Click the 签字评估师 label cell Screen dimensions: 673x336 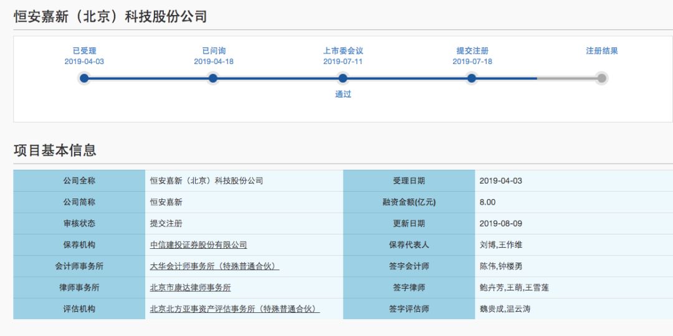[x=409, y=309]
